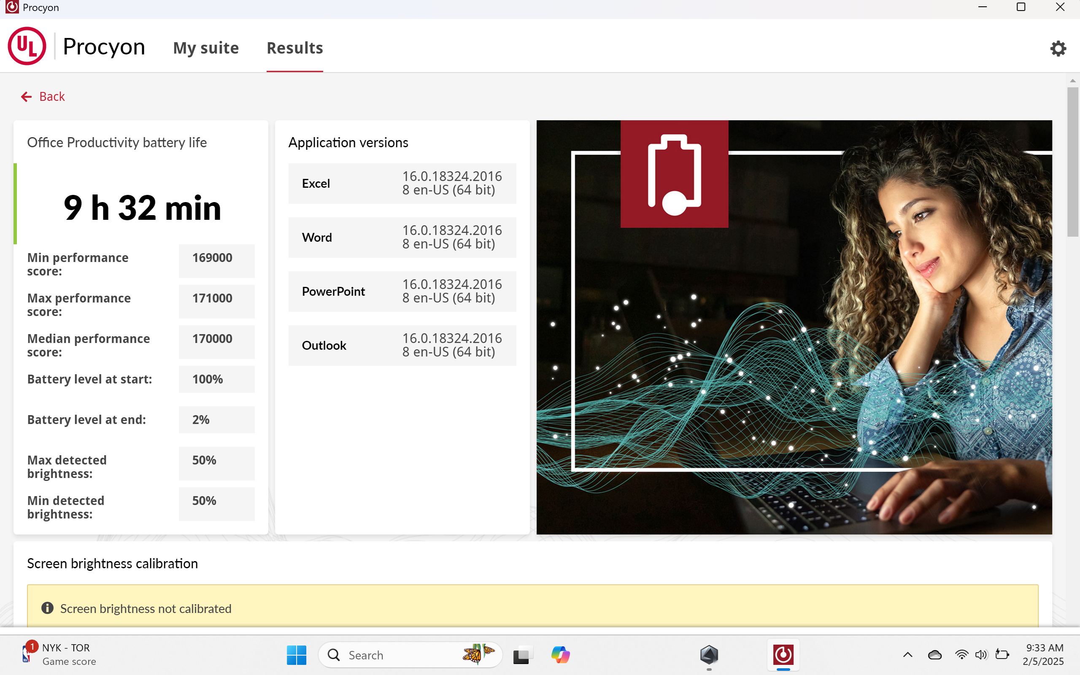1080x675 pixels.
Task: Open the clock and date panel
Action: pyautogui.click(x=1043, y=654)
